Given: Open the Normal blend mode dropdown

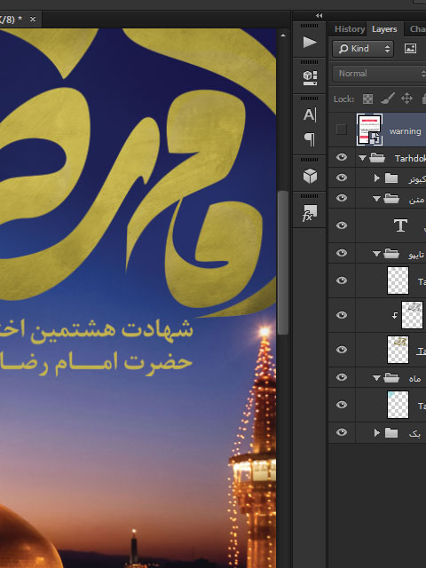Looking at the screenshot, I should point(379,74).
